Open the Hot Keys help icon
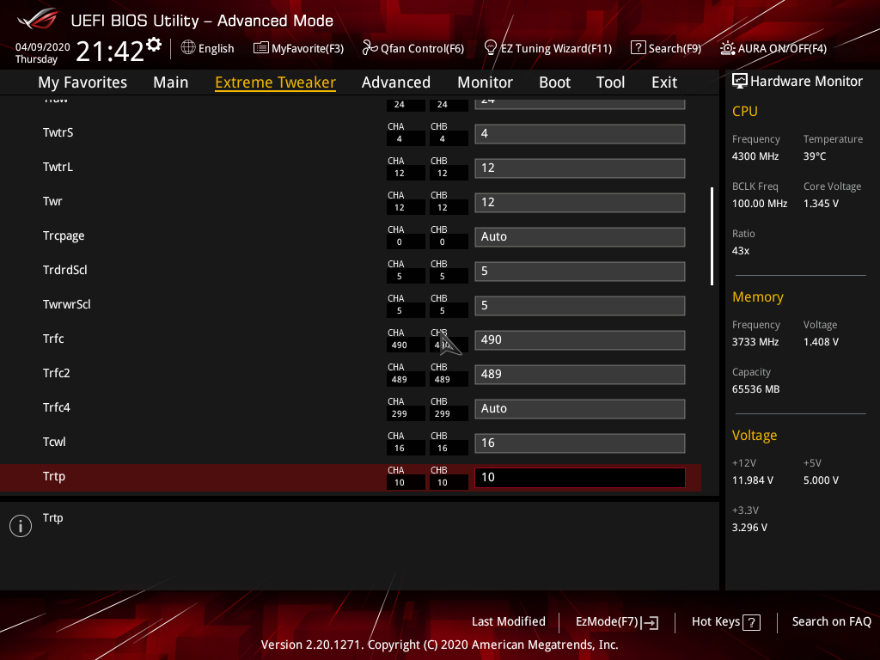880x660 pixels. (750, 621)
